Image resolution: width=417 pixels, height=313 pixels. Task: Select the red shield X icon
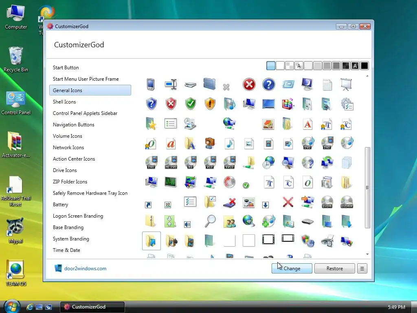pos(171,104)
